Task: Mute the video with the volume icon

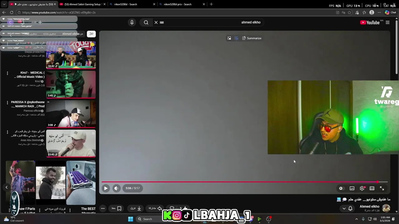Action: (x=116, y=188)
